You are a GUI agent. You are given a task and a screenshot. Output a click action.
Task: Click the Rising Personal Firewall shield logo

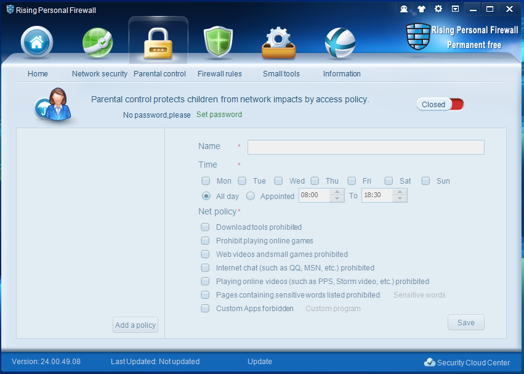417,36
